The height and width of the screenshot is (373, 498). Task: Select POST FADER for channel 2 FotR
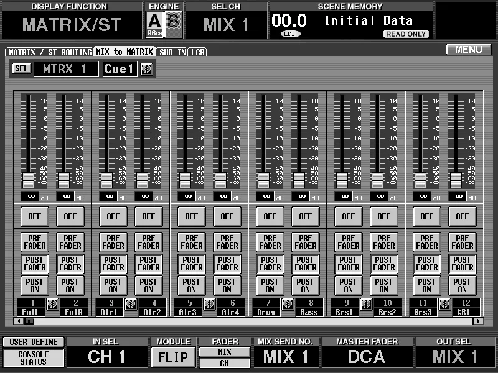coord(70,264)
